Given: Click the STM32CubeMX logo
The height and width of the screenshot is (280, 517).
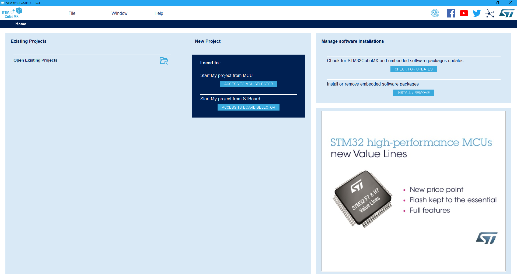Looking at the screenshot, I should [x=12, y=13].
